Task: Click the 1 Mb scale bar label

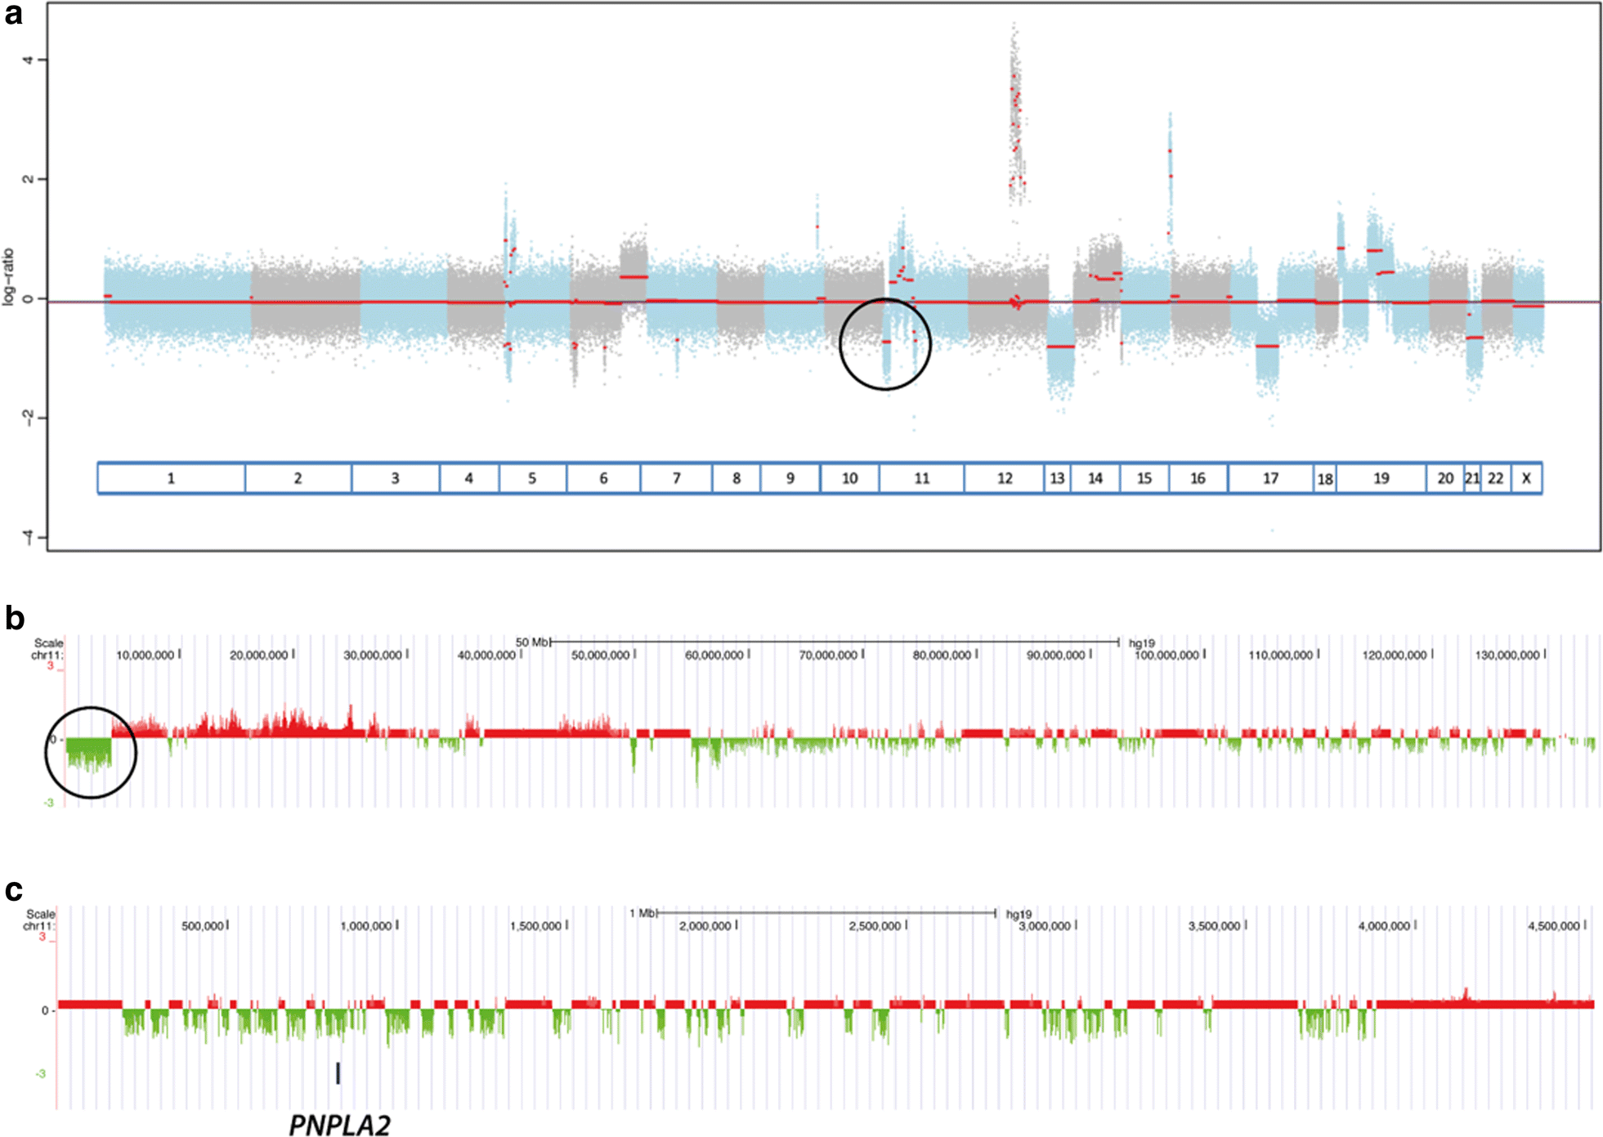Action: (643, 913)
